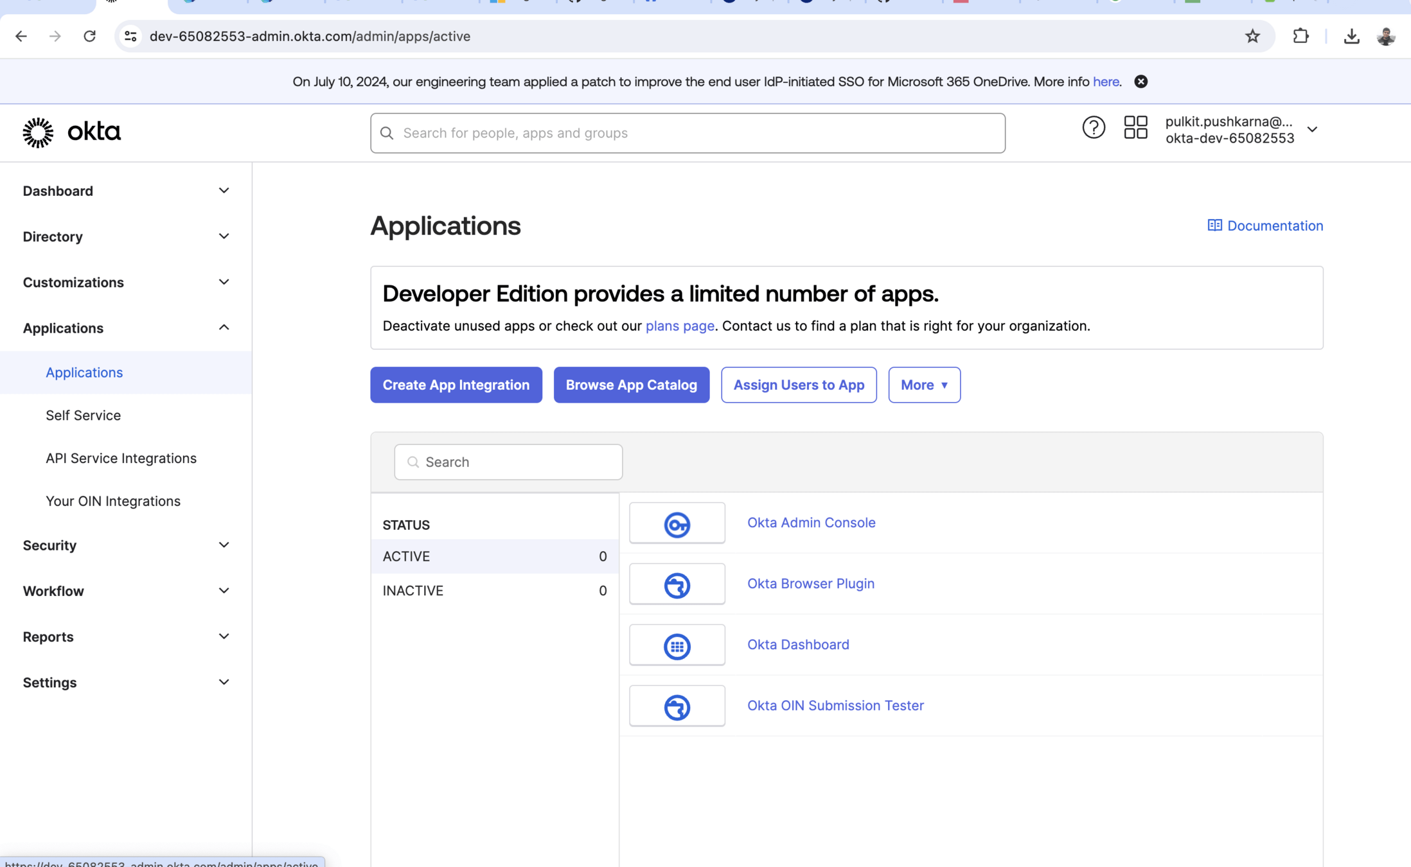Open the Okta apps grid icon
This screenshot has height=867, width=1411.
pos(1135,128)
